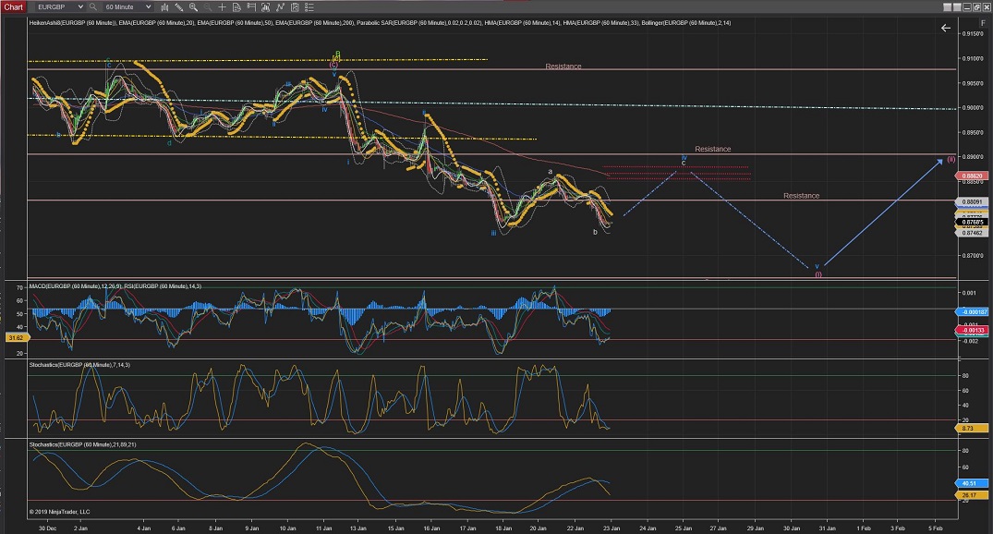This screenshot has height=534, width=993.
Task: Expand the EURGBP instrument dropdown
Action: coord(79,6)
